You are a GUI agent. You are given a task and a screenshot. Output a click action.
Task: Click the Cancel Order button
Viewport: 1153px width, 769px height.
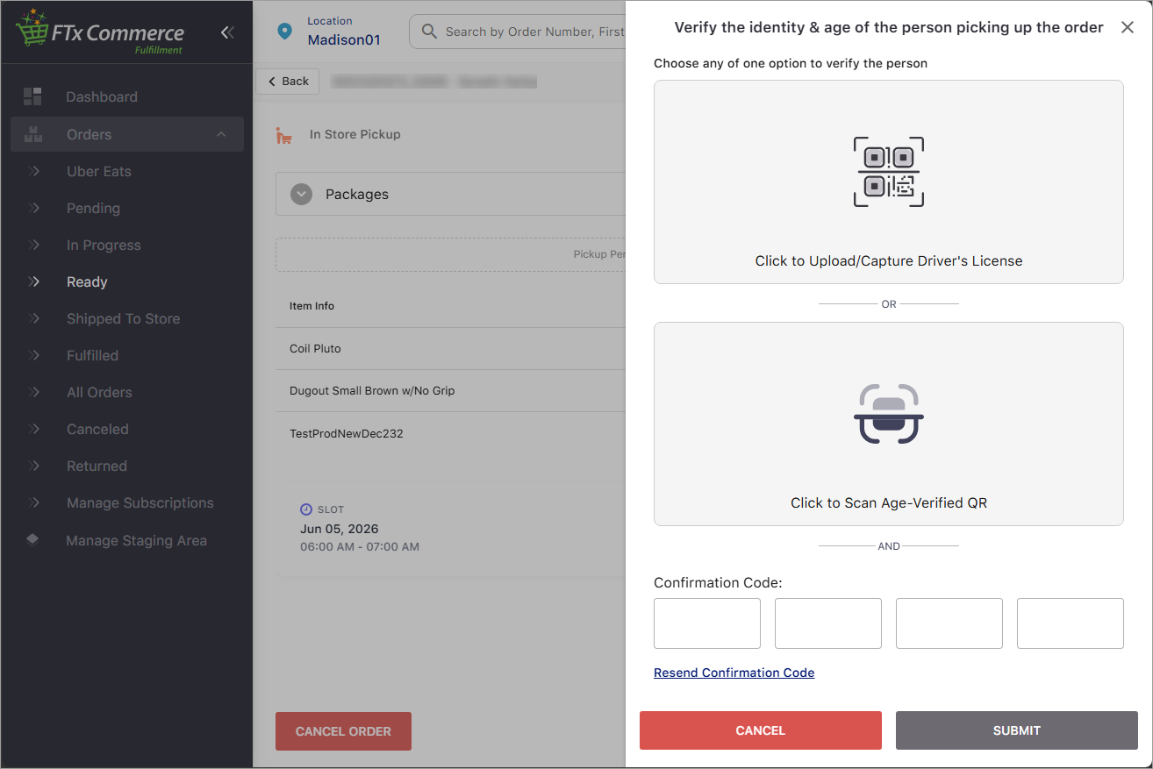tap(343, 731)
